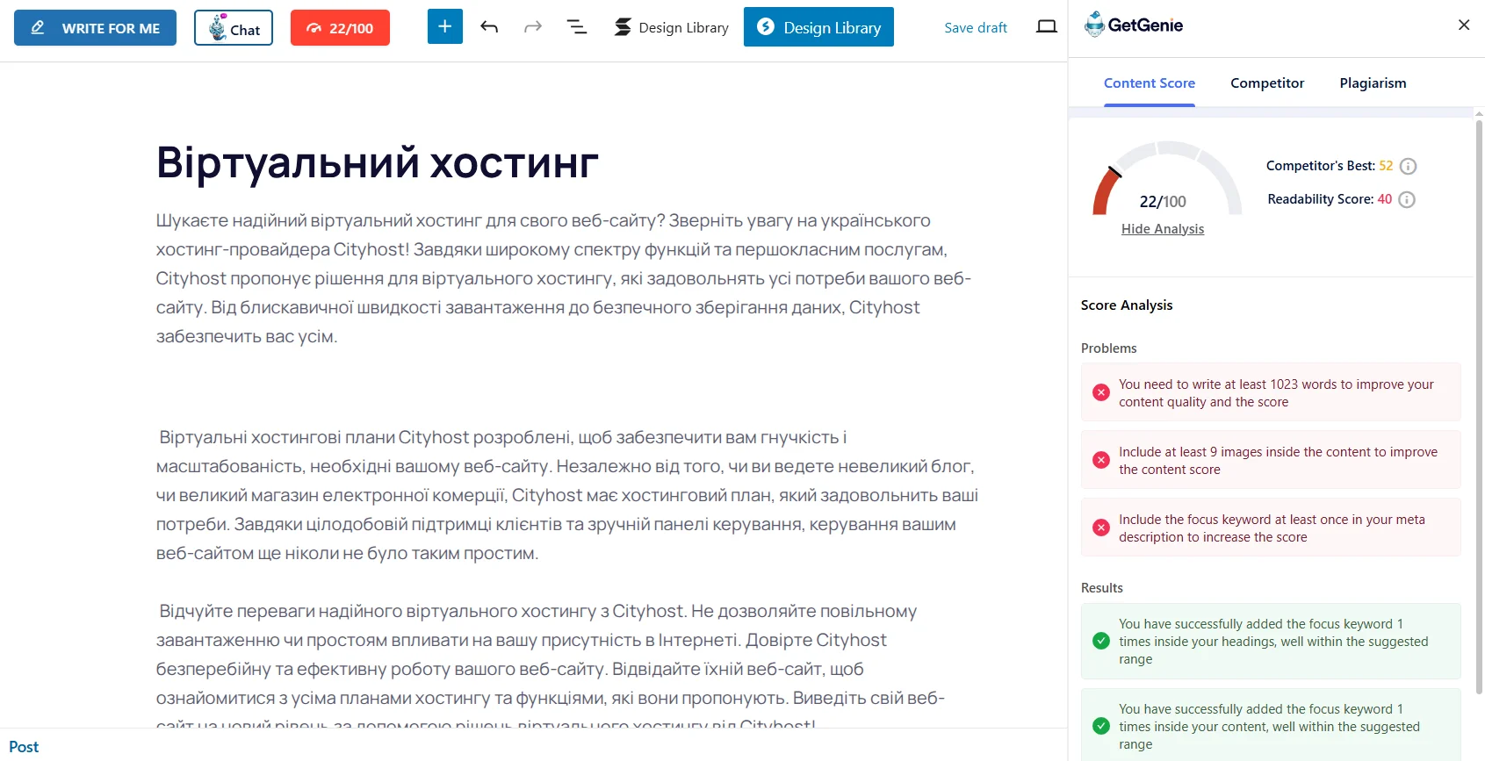Click the red 22/100 score button

click(x=340, y=28)
